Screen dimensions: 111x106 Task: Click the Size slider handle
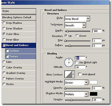(x=65, y=41)
